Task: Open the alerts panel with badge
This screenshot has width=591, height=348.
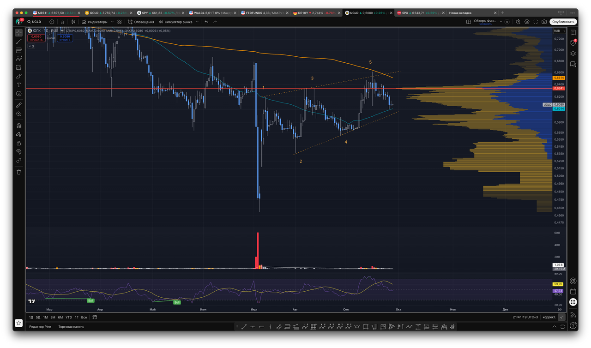Action: (573, 42)
